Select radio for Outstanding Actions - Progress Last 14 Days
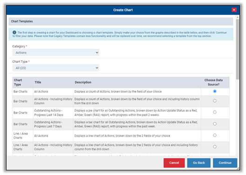246x175 pixels. [215, 112]
